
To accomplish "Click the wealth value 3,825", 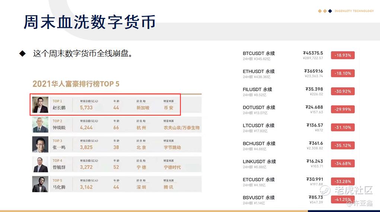I will point(86,147).
